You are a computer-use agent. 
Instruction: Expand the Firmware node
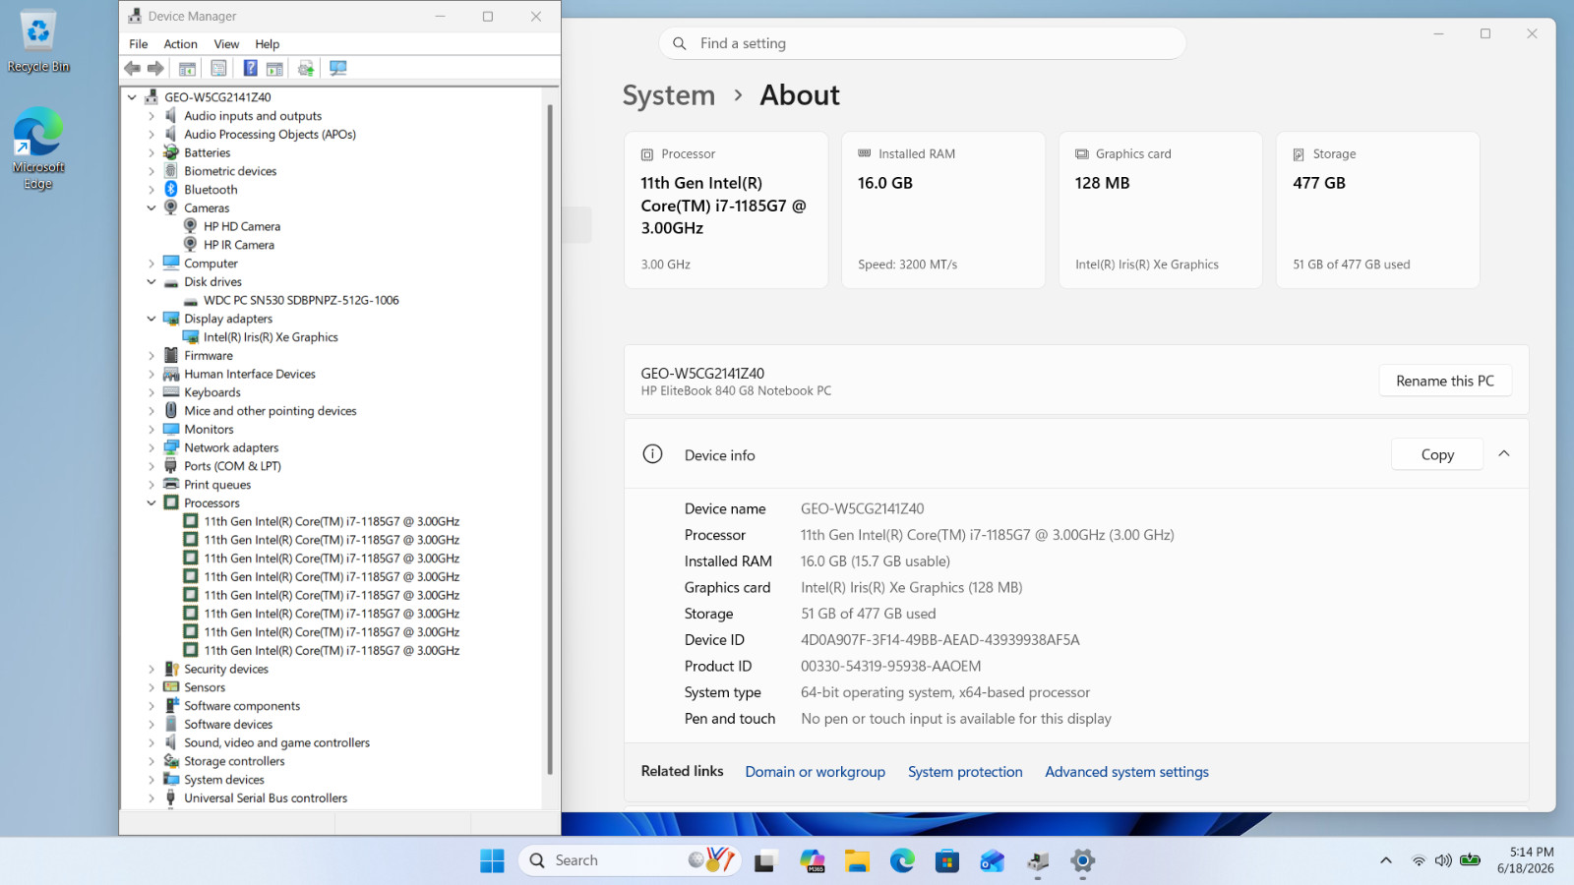[x=151, y=355]
